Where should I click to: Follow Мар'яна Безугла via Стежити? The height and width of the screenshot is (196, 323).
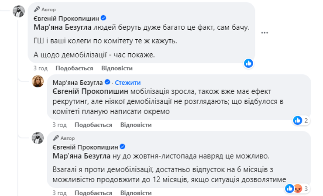(x=125, y=82)
